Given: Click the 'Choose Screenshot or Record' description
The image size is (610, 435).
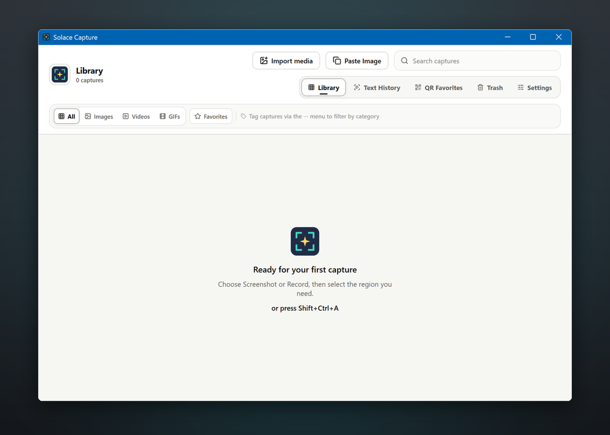Looking at the screenshot, I should click(x=305, y=288).
